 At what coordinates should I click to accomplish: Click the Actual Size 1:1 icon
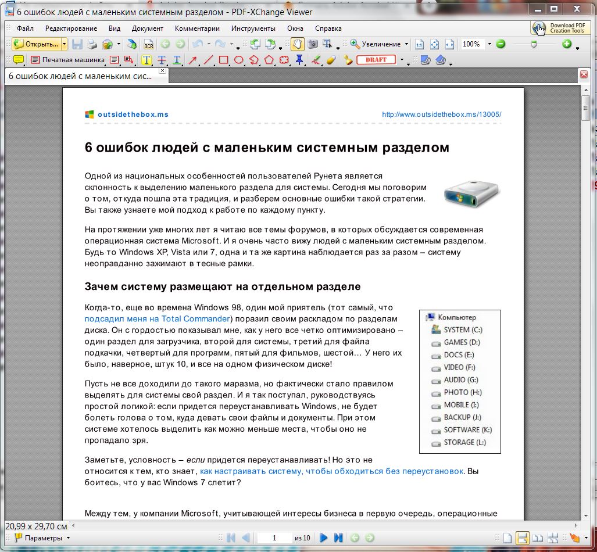tap(419, 44)
